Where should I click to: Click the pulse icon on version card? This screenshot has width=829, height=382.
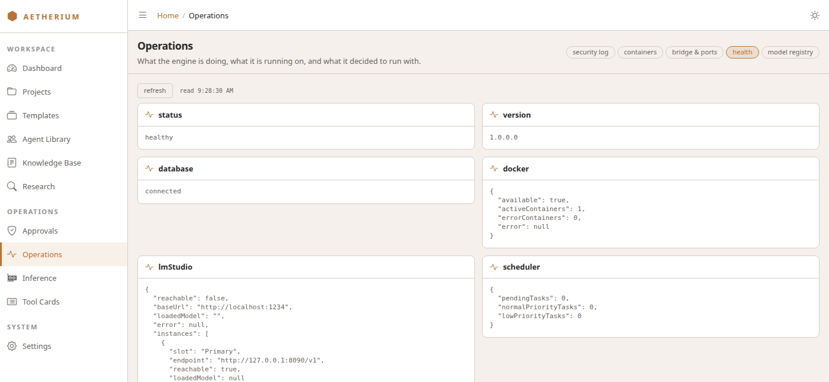(x=494, y=115)
